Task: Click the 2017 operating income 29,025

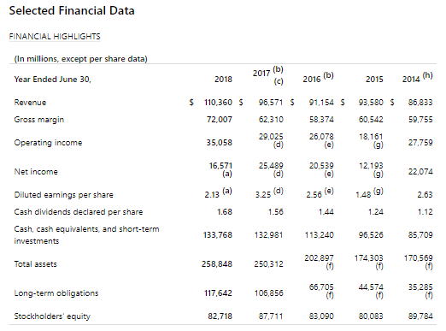Action: (x=271, y=137)
